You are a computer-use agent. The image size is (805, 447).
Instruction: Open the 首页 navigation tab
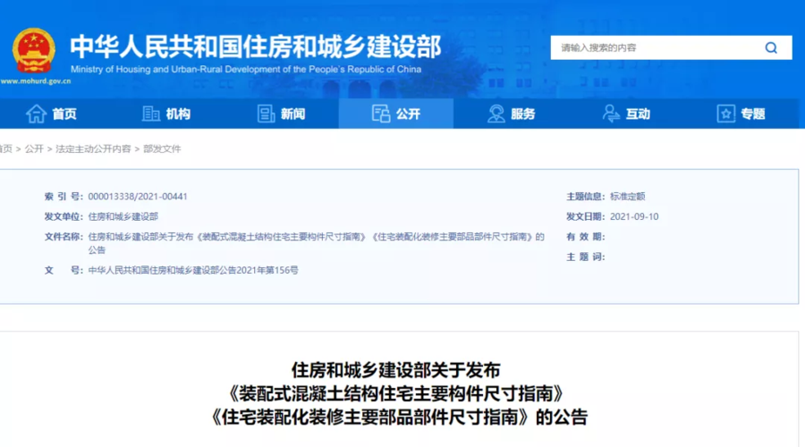[51, 114]
